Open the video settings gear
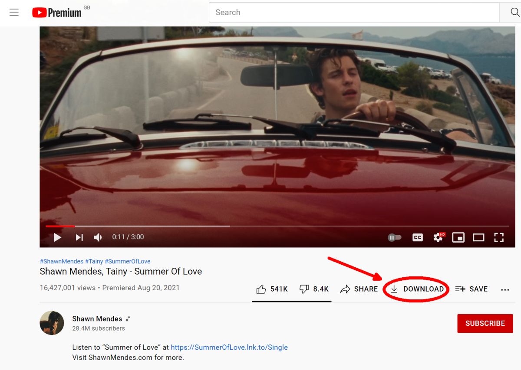The image size is (521, 370). click(x=438, y=237)
